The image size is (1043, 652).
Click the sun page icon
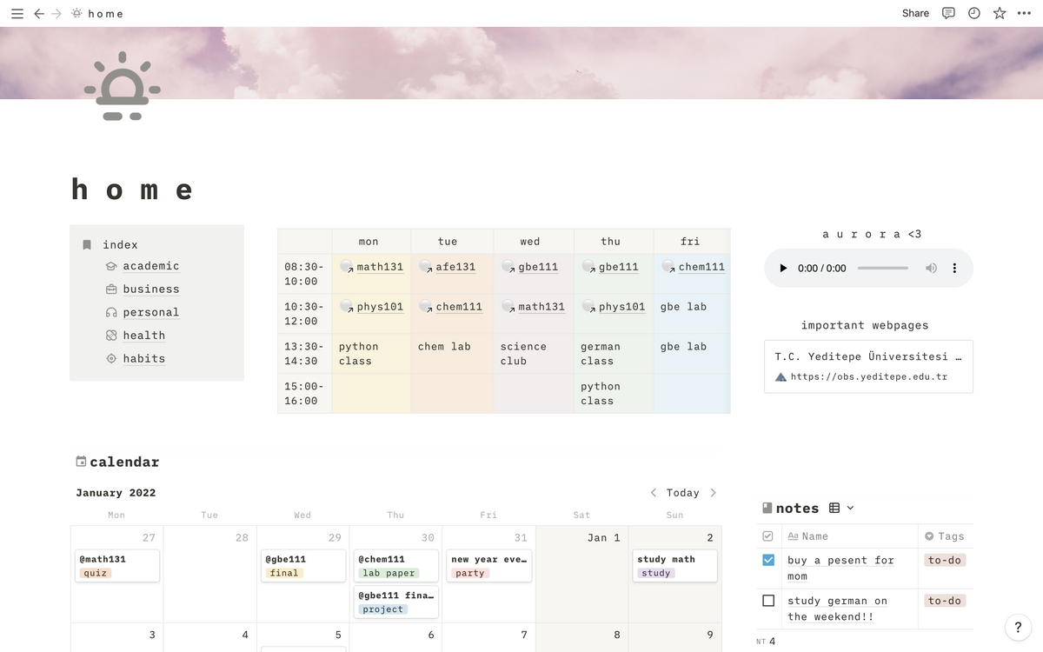point(122,86)
